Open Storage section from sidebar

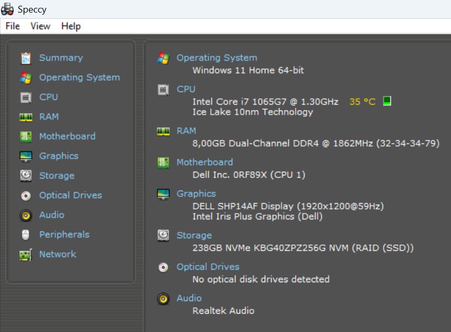click(x=57, y=175)
